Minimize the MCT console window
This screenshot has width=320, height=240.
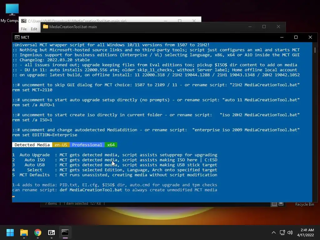click(x=282, y=37)
